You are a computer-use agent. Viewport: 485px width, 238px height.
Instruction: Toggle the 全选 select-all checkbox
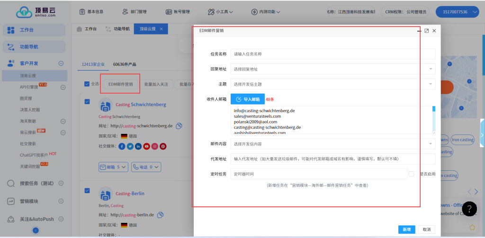tap(86, 84)
